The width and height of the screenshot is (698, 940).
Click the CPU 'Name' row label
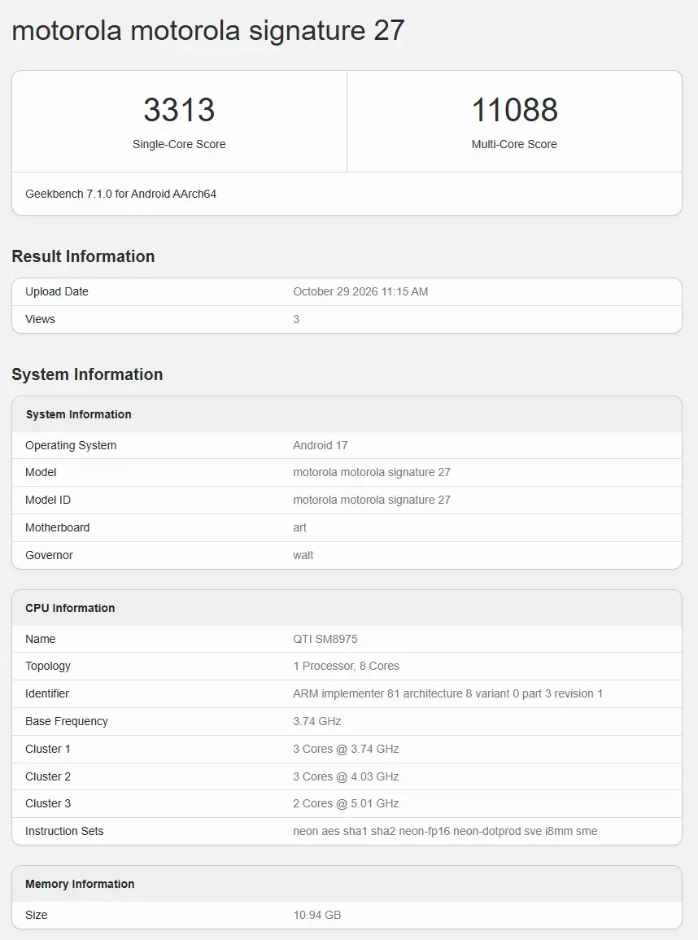point(40,639)
